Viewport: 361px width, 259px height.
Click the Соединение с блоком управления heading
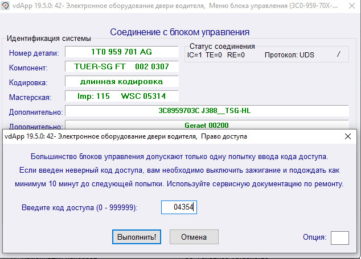pos(179,32)
